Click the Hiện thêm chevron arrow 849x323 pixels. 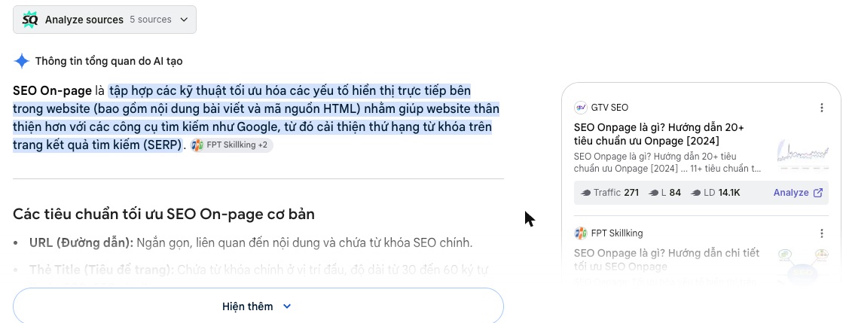287,306
